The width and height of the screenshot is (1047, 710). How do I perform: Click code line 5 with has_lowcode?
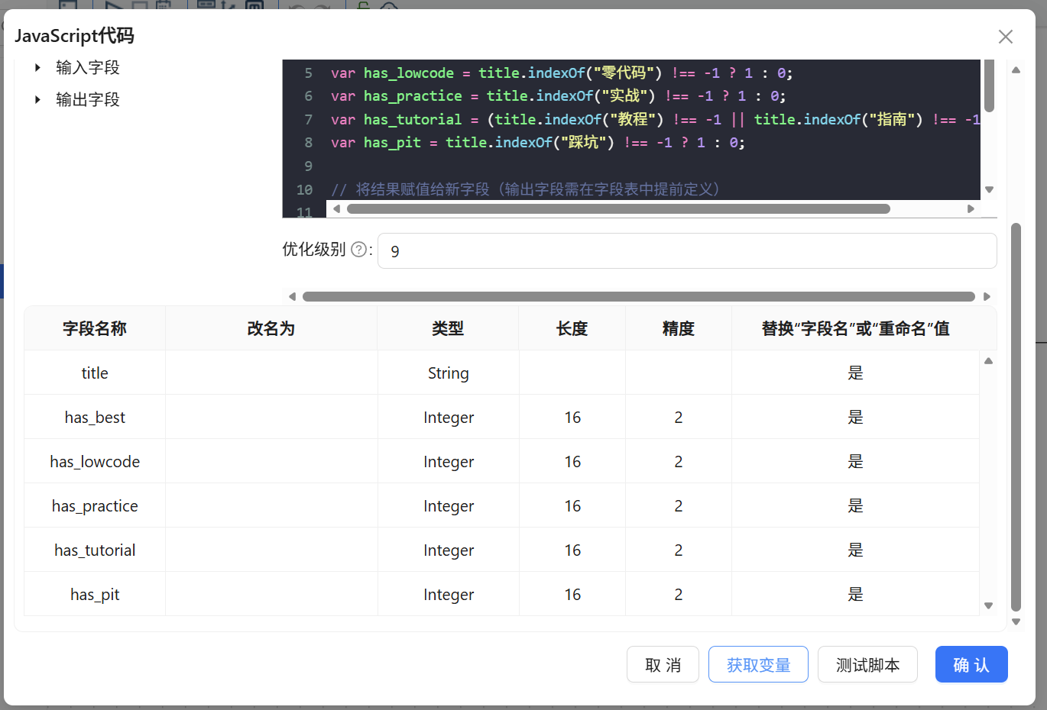click(x=562, y=73)
